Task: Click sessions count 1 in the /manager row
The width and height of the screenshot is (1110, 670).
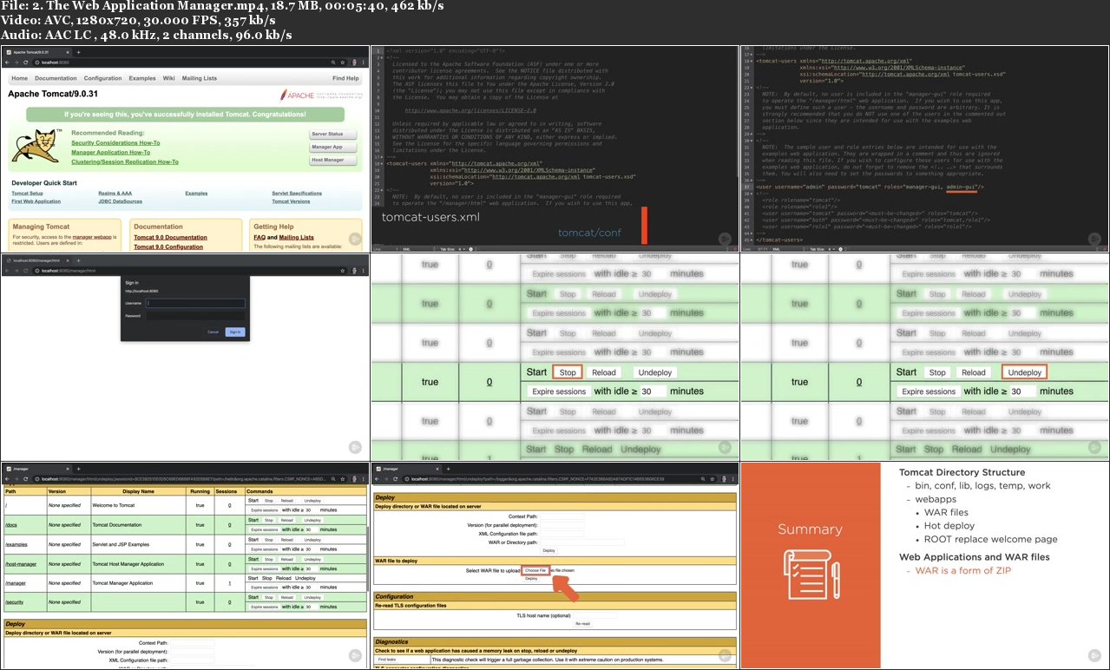Action: pyautogui.click(x=230, y=583)
